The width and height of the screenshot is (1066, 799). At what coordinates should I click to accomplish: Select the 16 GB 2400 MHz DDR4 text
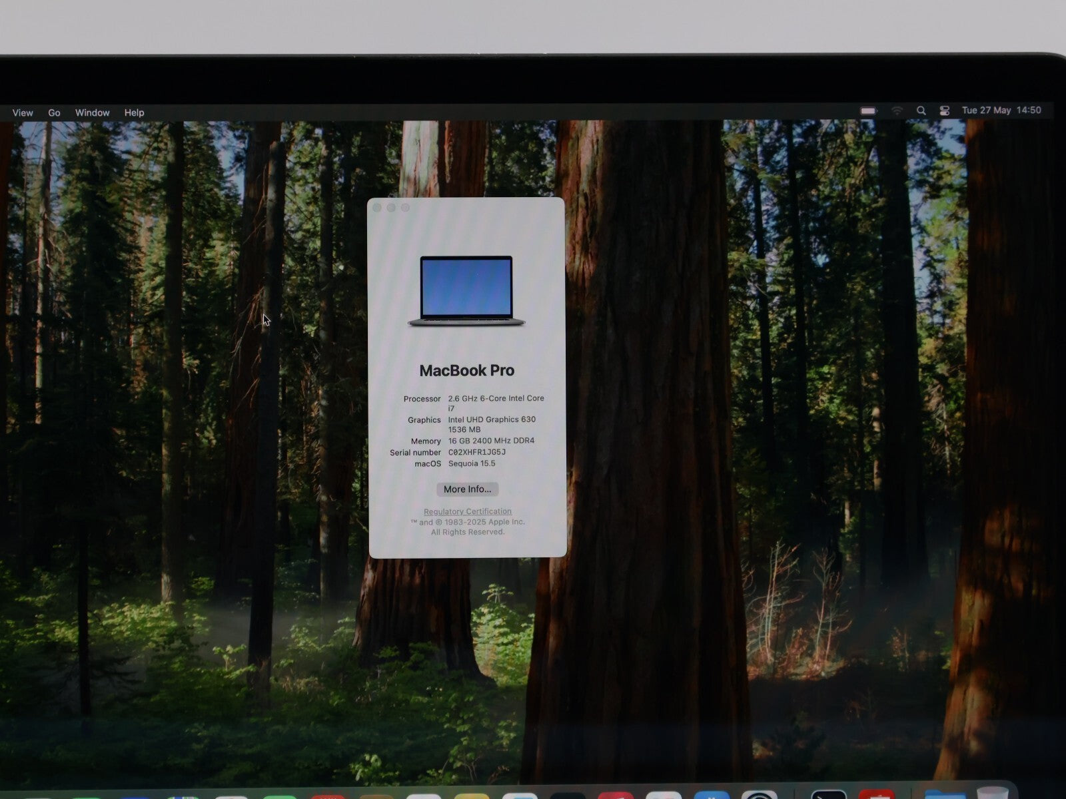[491, 441]
